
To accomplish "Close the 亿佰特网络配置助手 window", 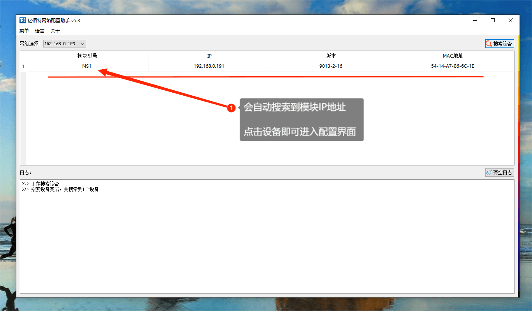I will pyautogui.click(x=510, y=21).
